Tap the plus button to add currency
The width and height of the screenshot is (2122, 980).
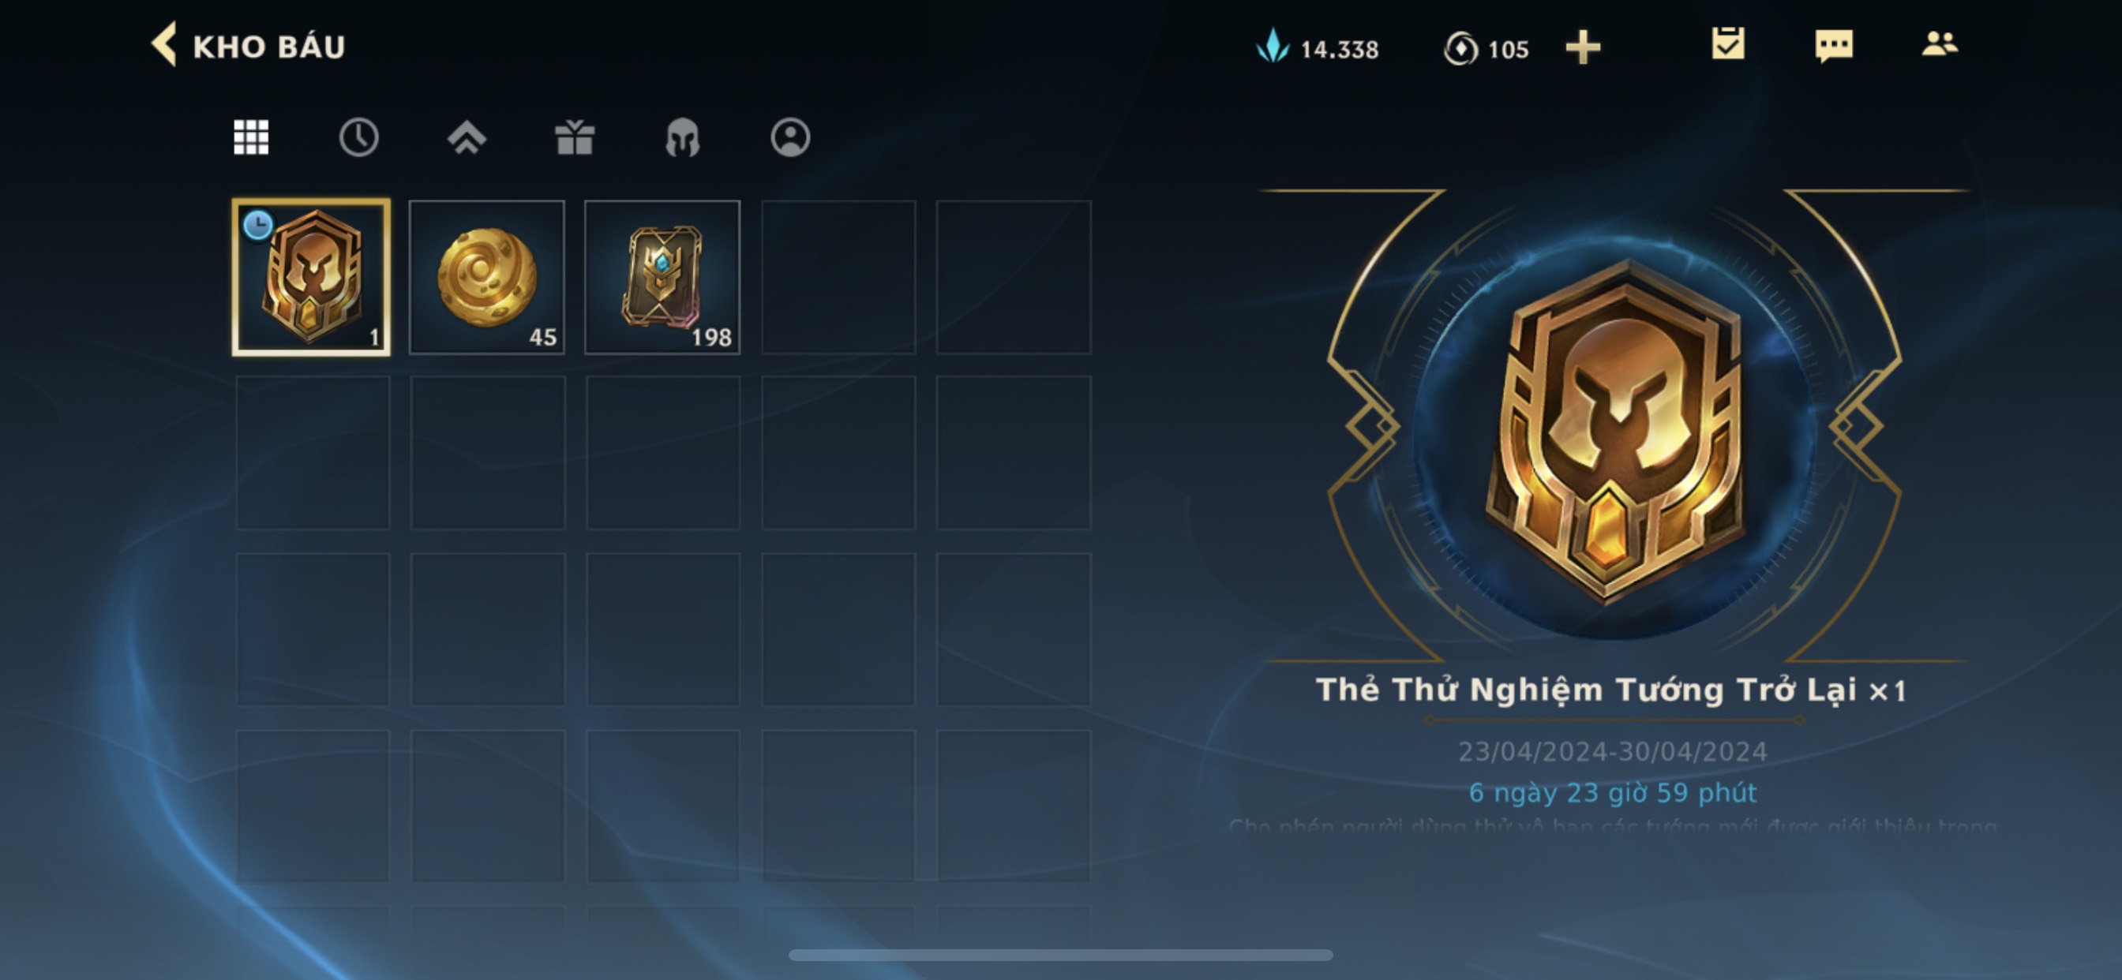[1583, 48]
